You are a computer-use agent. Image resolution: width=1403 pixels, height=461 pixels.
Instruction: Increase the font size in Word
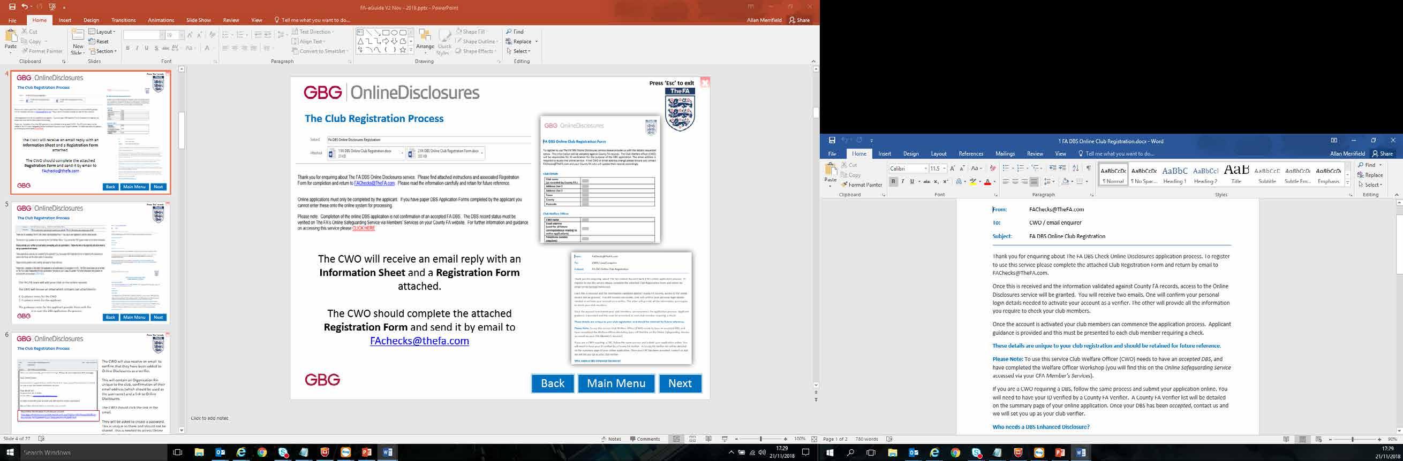(953, 168)
